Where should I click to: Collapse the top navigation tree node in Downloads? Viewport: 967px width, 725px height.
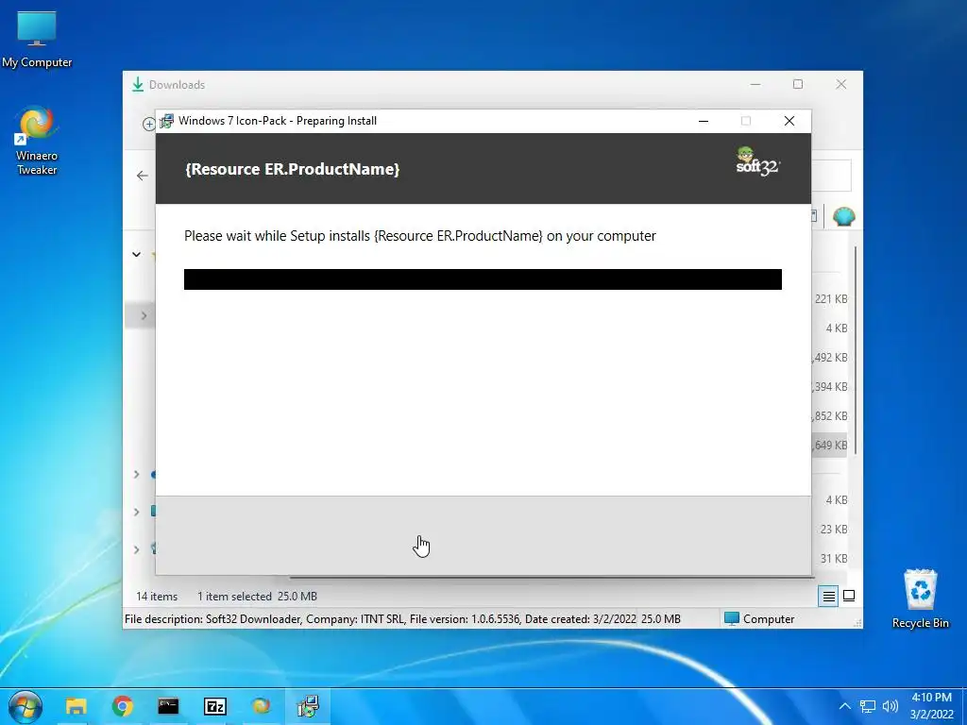pyautogui.click(x=136, y=254)
